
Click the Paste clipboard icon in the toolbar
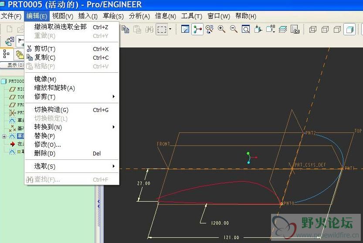point(137,29)
